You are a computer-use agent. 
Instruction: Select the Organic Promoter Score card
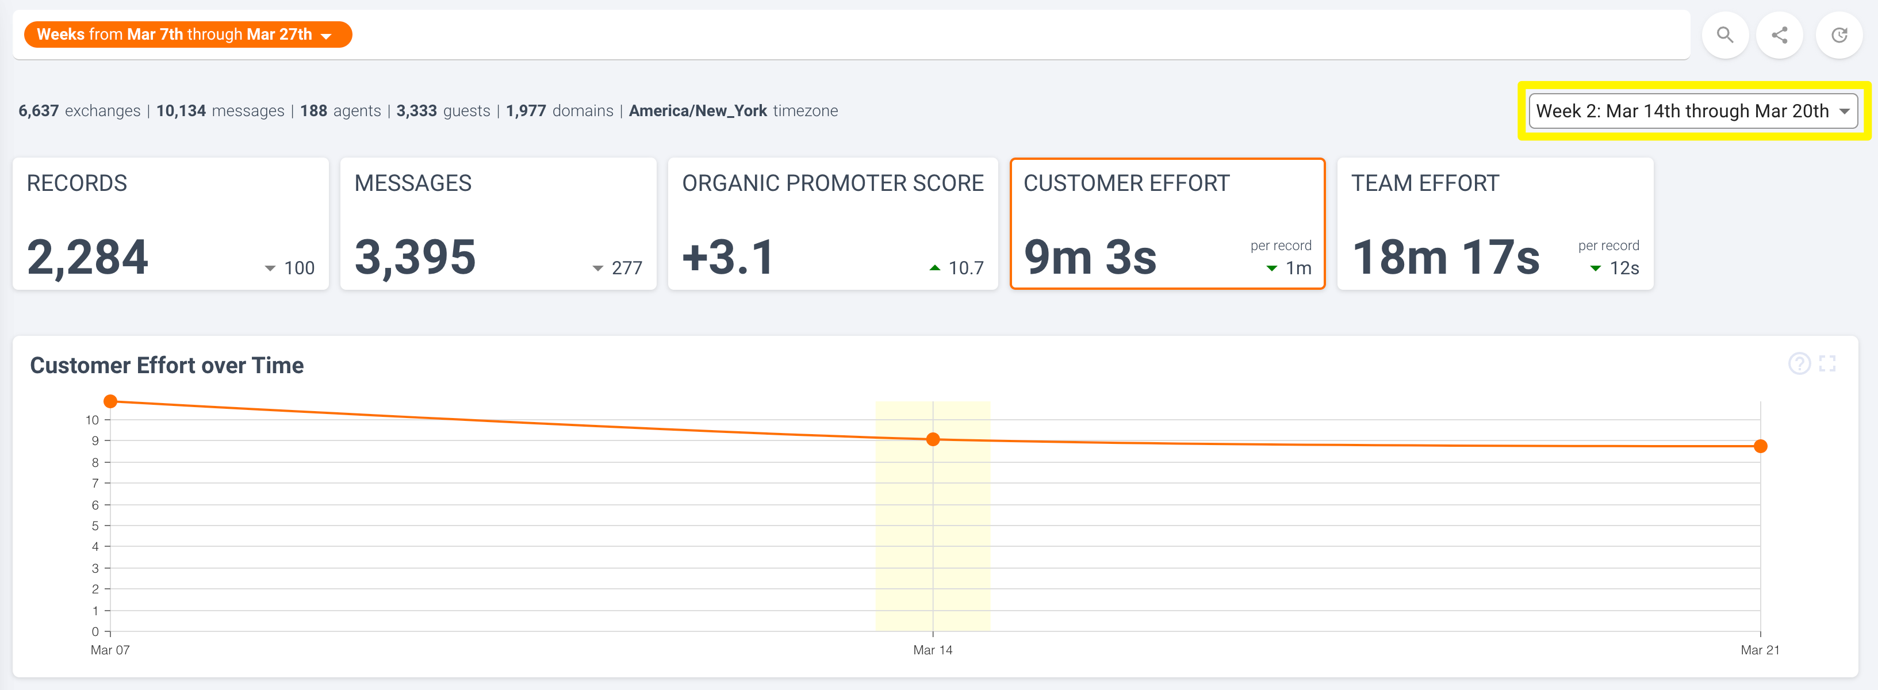click(x=833, y=223)
